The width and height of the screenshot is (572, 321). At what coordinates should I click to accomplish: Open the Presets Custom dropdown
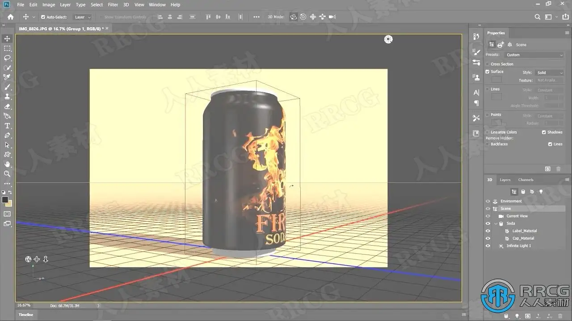tap(534, 55)
